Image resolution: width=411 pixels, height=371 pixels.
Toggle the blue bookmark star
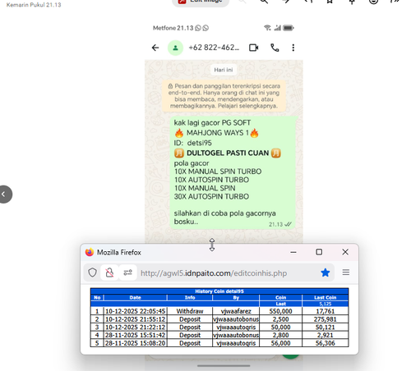tap(326, 273)
